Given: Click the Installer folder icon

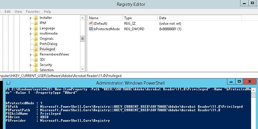Looking at the screenshot, I should pos(36,18).
